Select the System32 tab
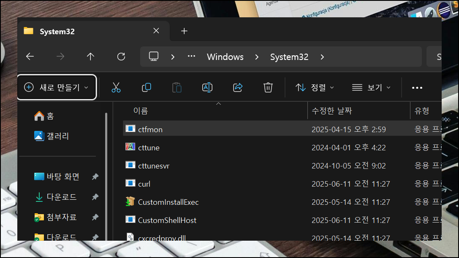 [x=94, y=31]
